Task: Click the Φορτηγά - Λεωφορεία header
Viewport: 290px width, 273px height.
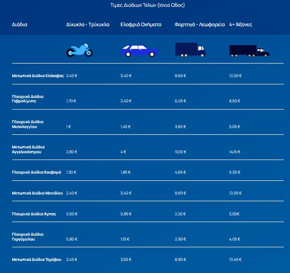Action: click(200, 24)
